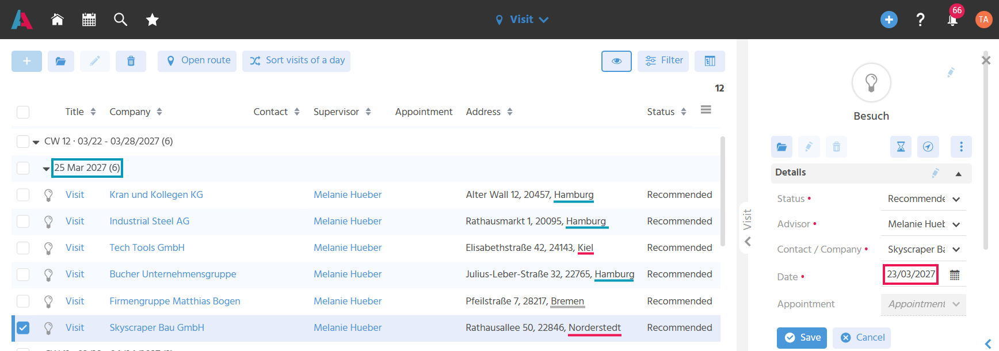
Task: Close the details side panel
Action: click(986, 60)
